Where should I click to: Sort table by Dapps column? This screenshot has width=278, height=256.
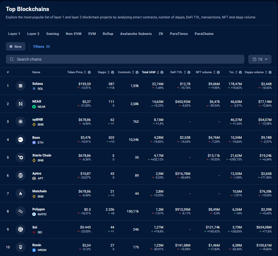click(109, 72)
